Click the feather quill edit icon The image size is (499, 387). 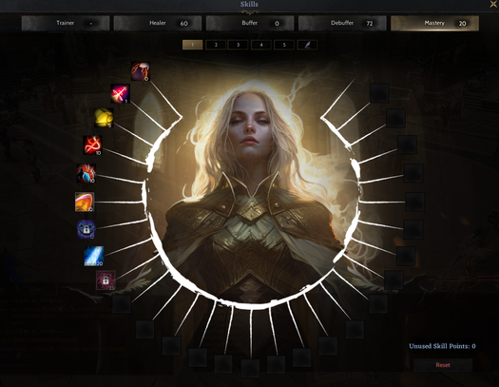307,45
